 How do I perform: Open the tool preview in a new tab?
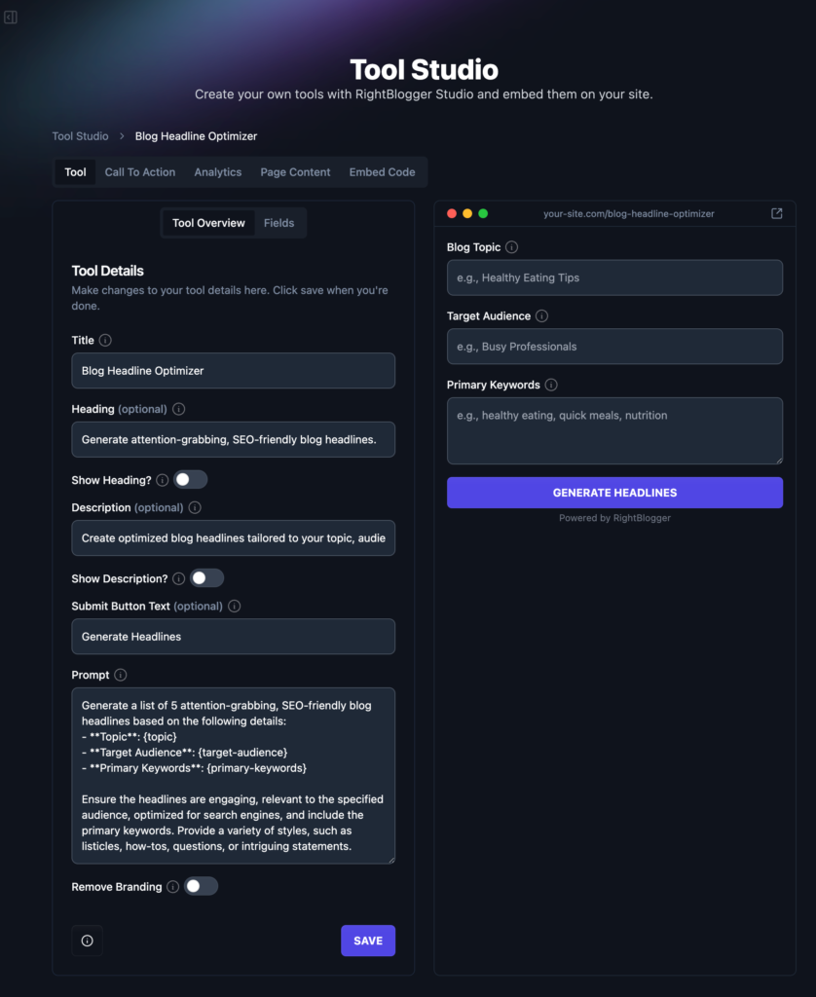pos(776,213)
